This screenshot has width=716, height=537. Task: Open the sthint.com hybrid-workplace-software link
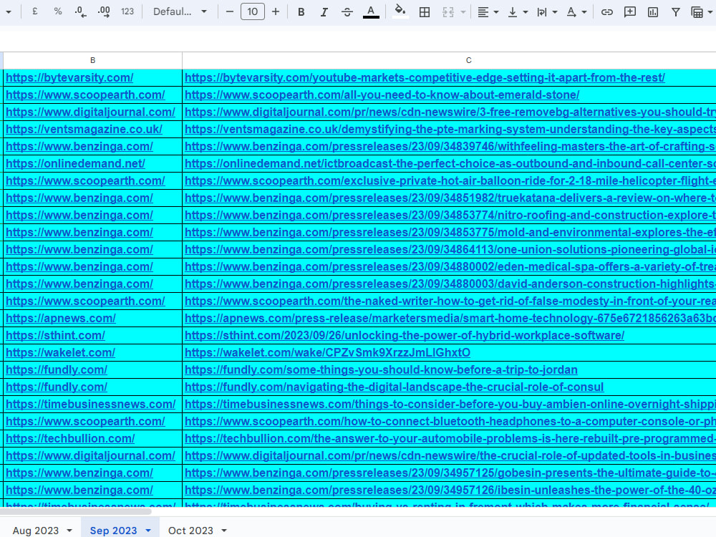coord(405,336)
